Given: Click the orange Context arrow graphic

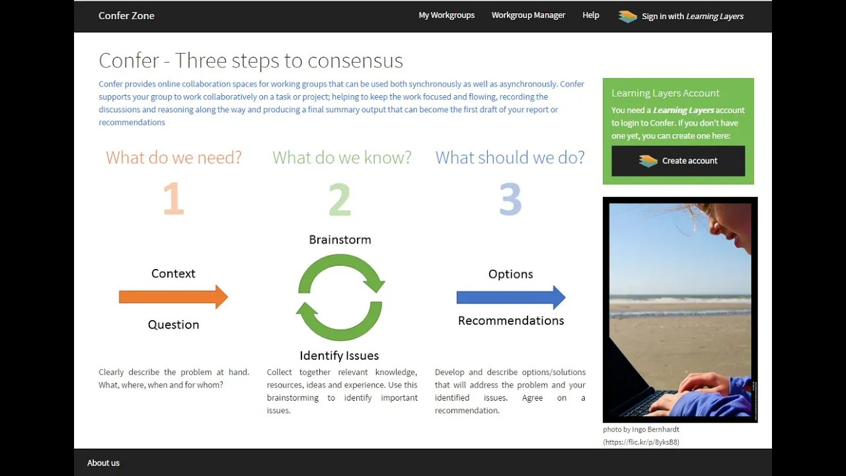Looking at the screenshot, I should pos(173,297).
